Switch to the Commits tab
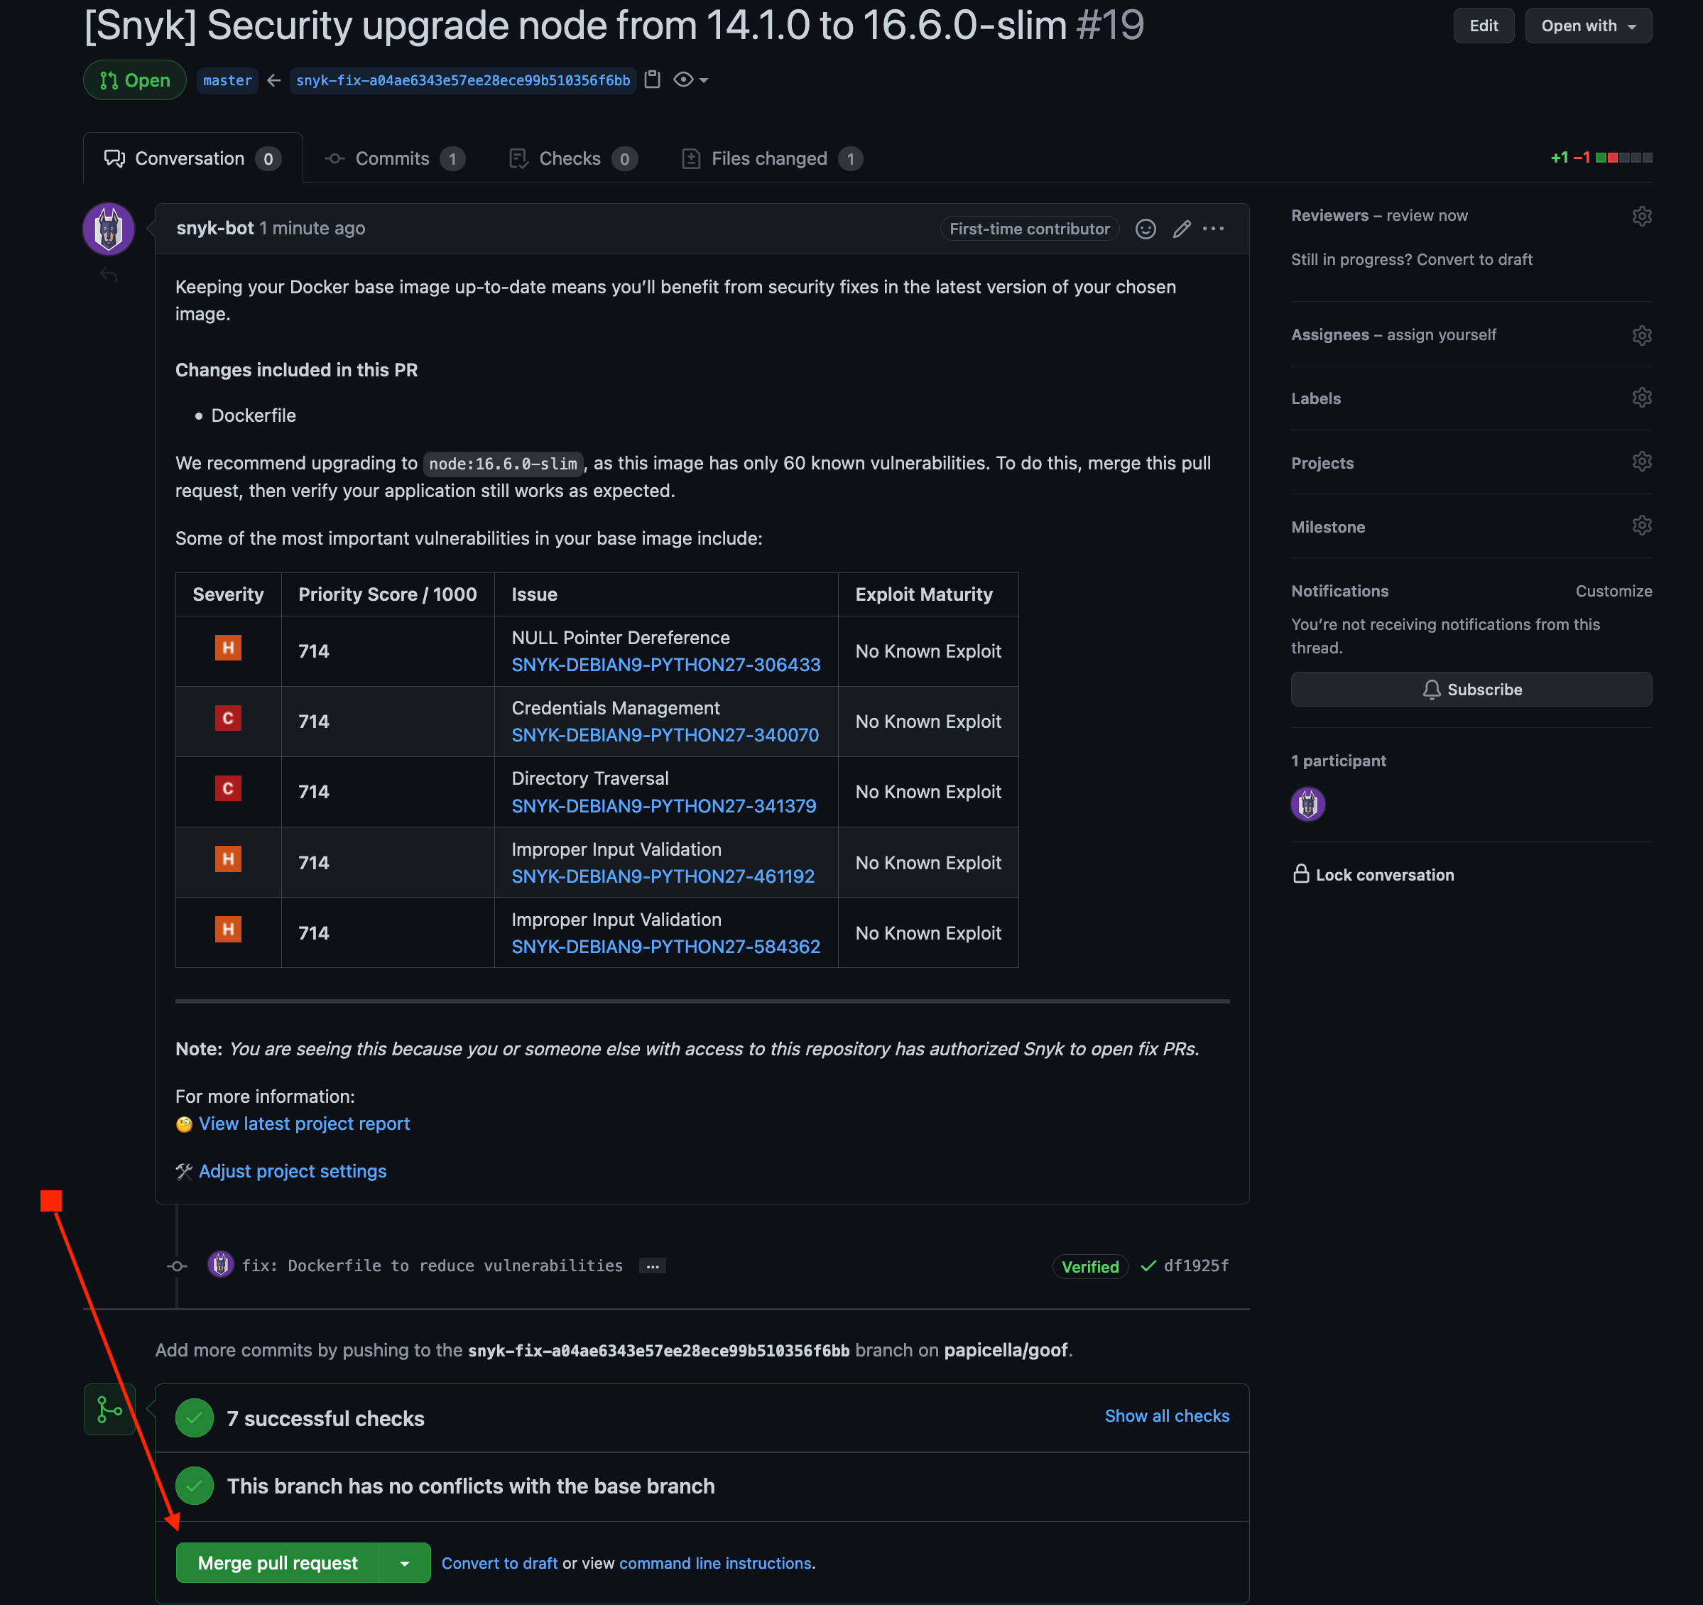The height and width of the screenshot is (1605, 1703). pos(393,158)
